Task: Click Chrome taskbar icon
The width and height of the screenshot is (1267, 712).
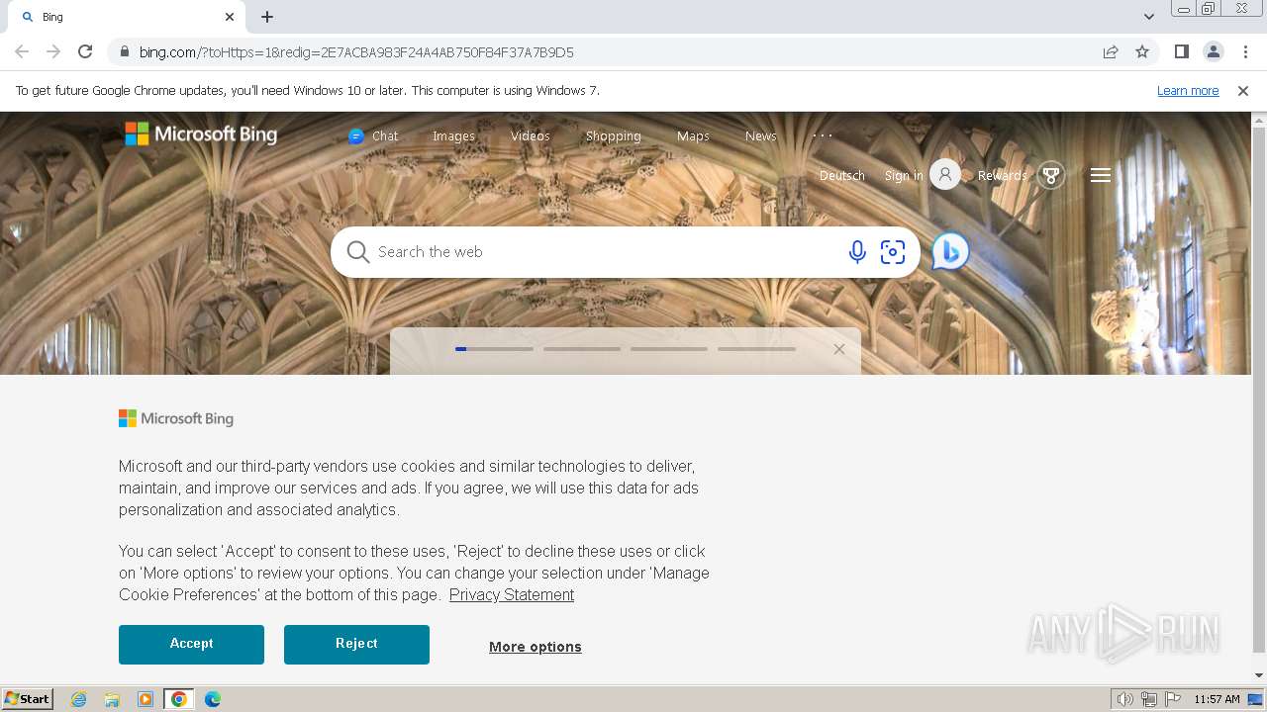Action: (179, 699)
